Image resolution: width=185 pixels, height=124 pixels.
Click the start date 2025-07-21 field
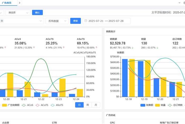click(96, 21)
